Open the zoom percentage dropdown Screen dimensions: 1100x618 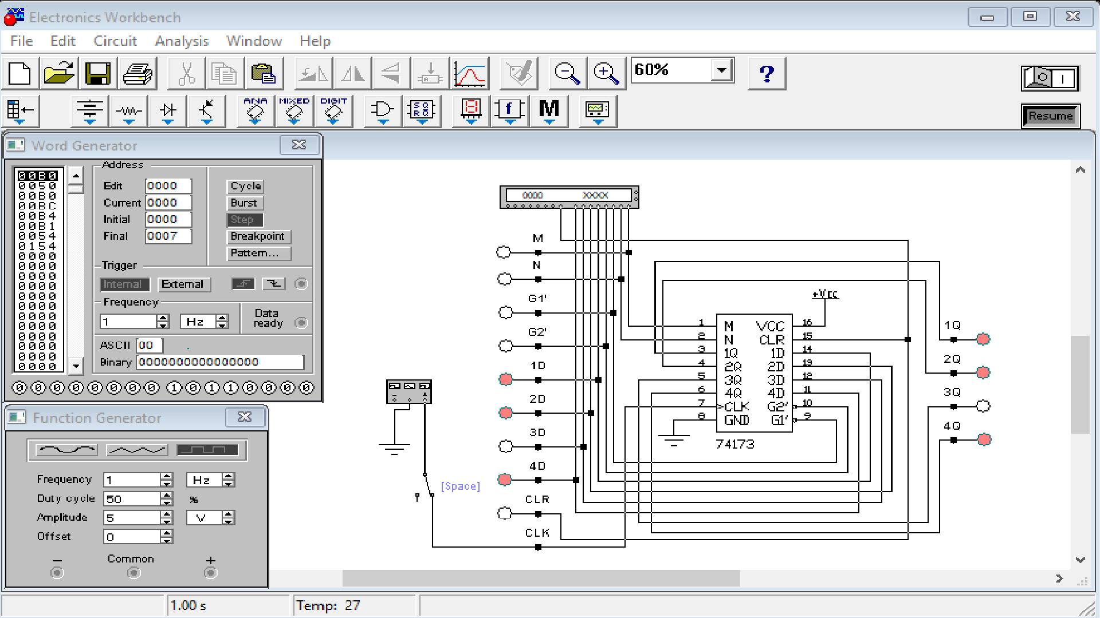coord(722,70)
